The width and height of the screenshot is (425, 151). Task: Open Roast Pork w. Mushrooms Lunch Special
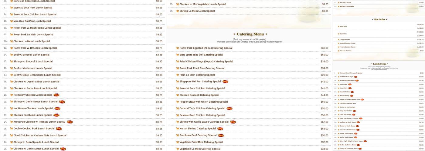coord(37,28)
